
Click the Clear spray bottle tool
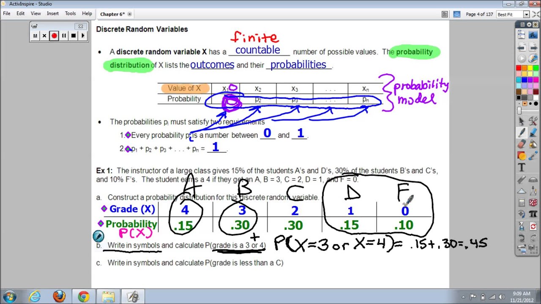click(522, 226)
